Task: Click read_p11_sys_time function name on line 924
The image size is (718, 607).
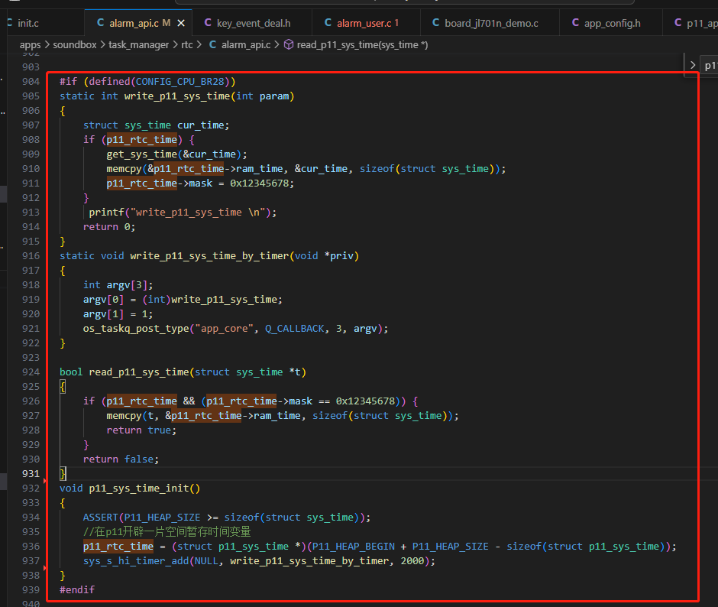Action: tap(139, 372)
